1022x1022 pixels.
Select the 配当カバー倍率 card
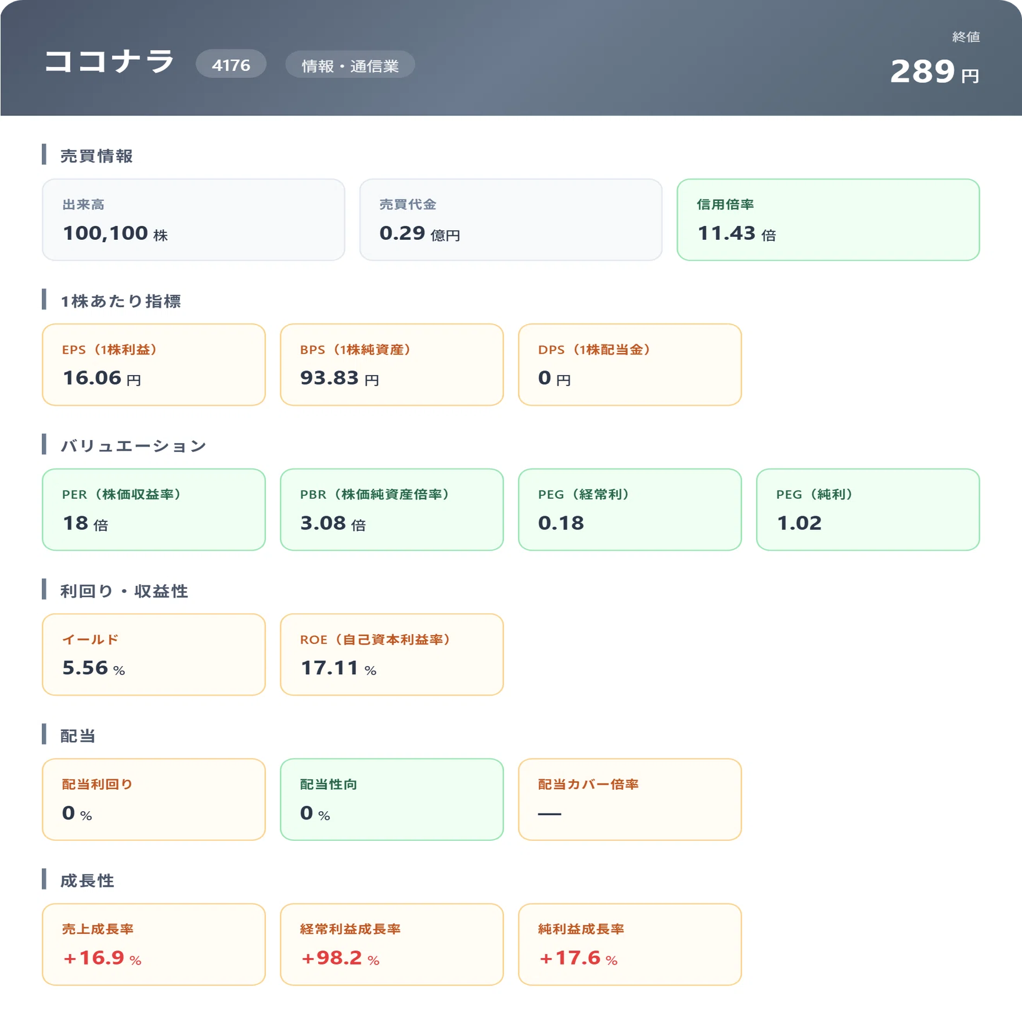click(630, 799)
